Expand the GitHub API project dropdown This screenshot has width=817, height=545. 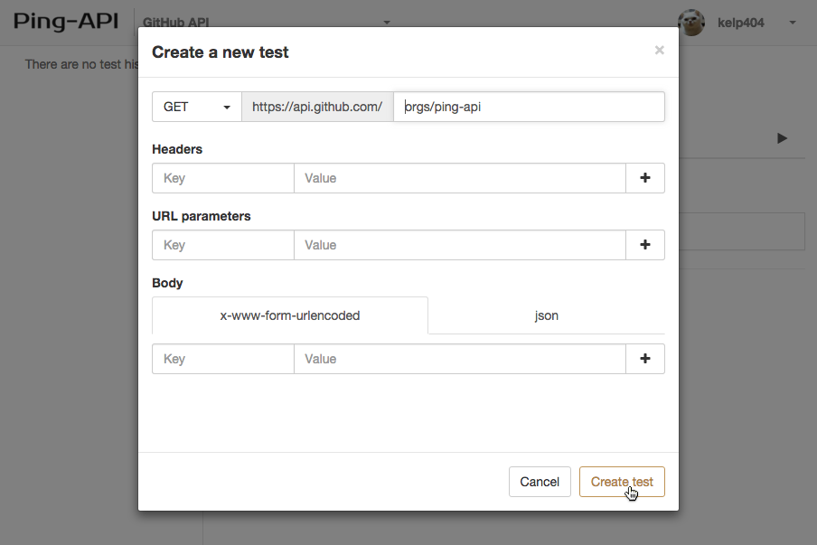pyautogui.click(x=387, y=22)
